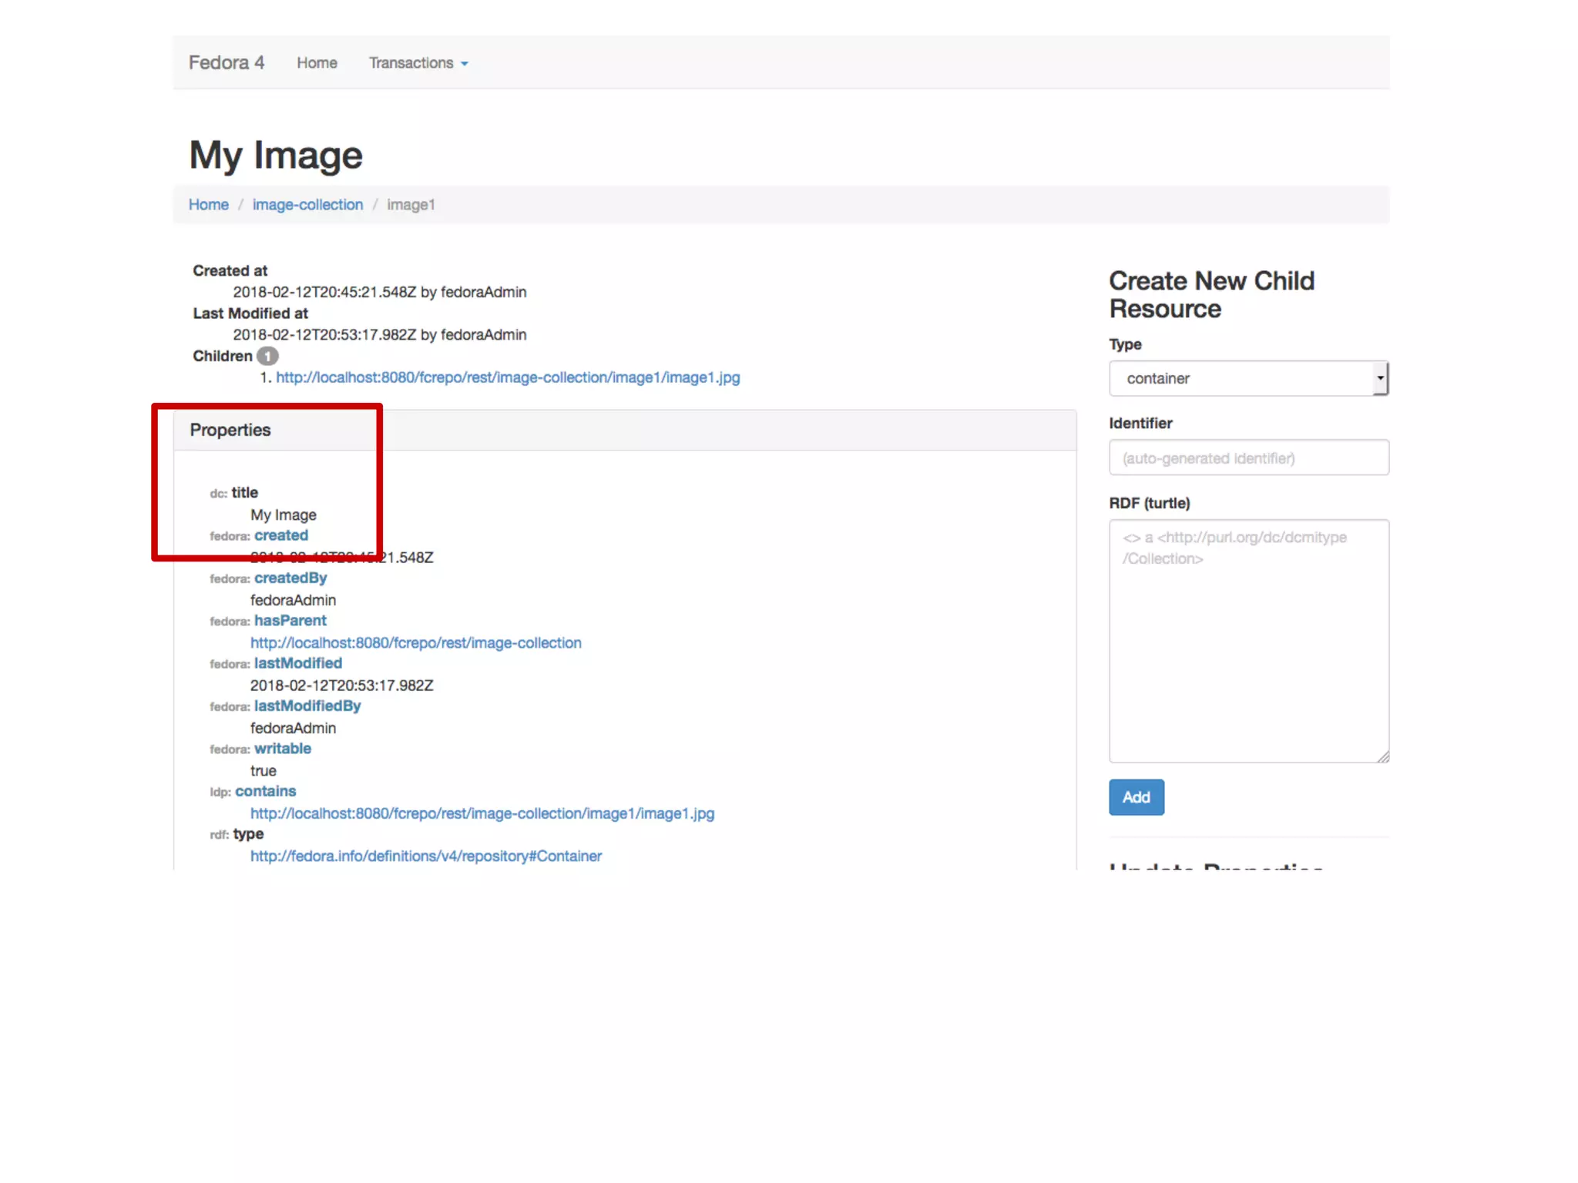This screenshot has width=1578, height=1183.
Task: Click the createdBy property link
Action: 290,578
